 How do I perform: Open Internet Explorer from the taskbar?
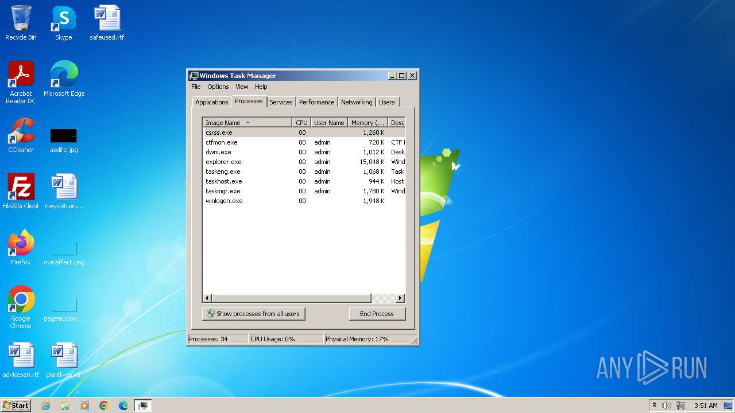point(45,406)
